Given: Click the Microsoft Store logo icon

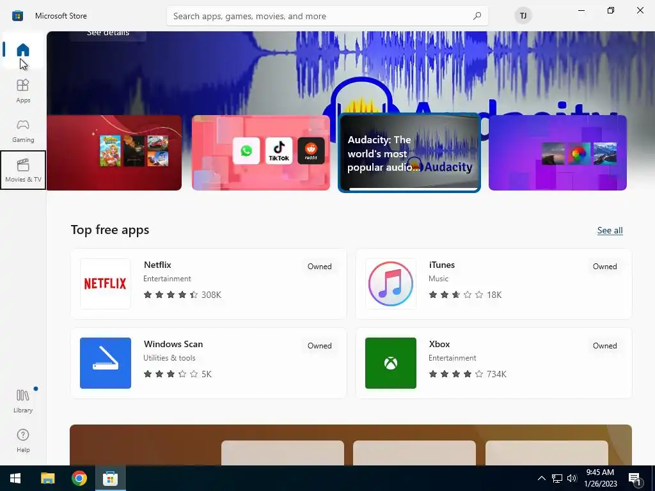Looking at the screenshot, I should (x=17, y=16).
